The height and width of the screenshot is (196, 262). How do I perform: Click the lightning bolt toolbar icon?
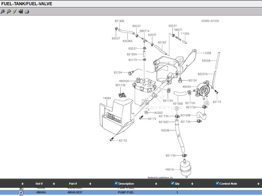click(x=15, y=12)
